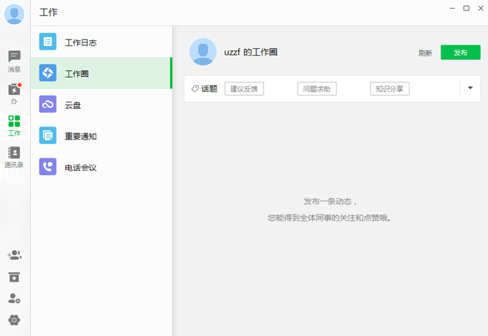Click the 话题 label text
488x336 pixels.
tap(209, 89)
